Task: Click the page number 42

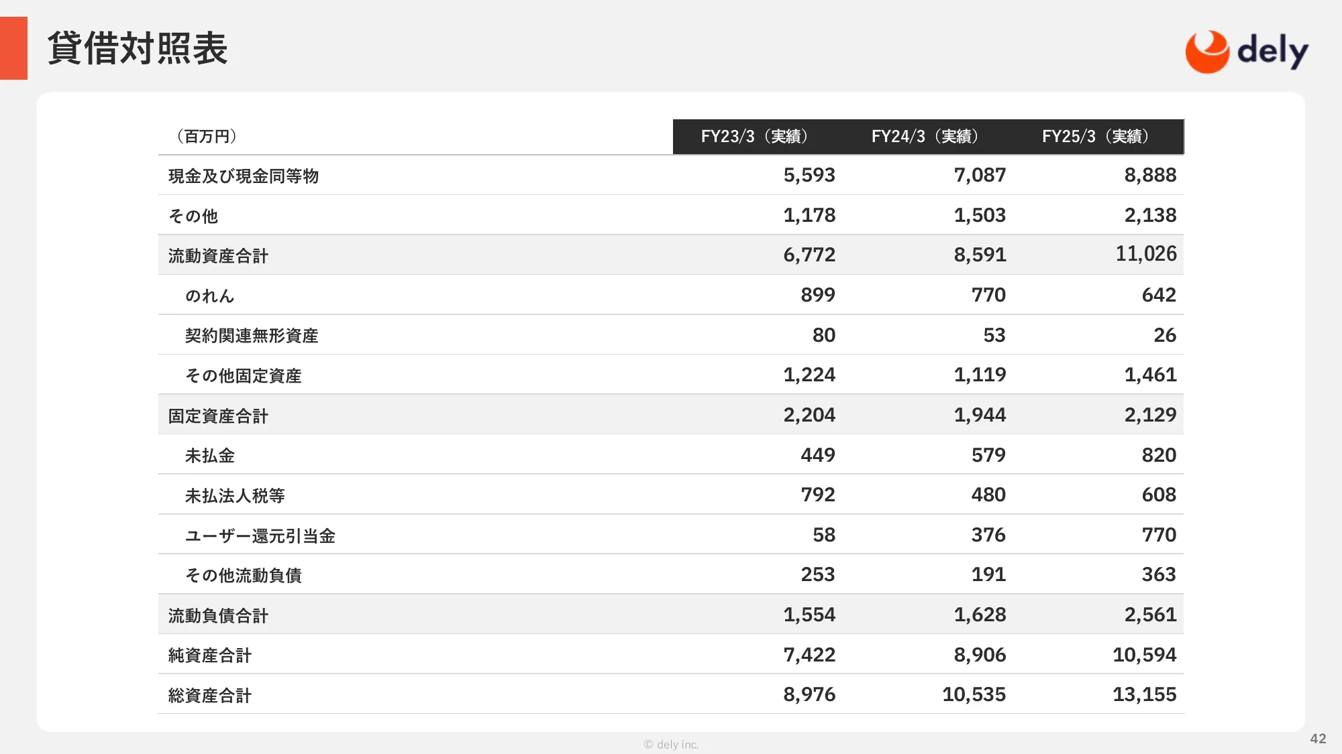Action: 1318,739
